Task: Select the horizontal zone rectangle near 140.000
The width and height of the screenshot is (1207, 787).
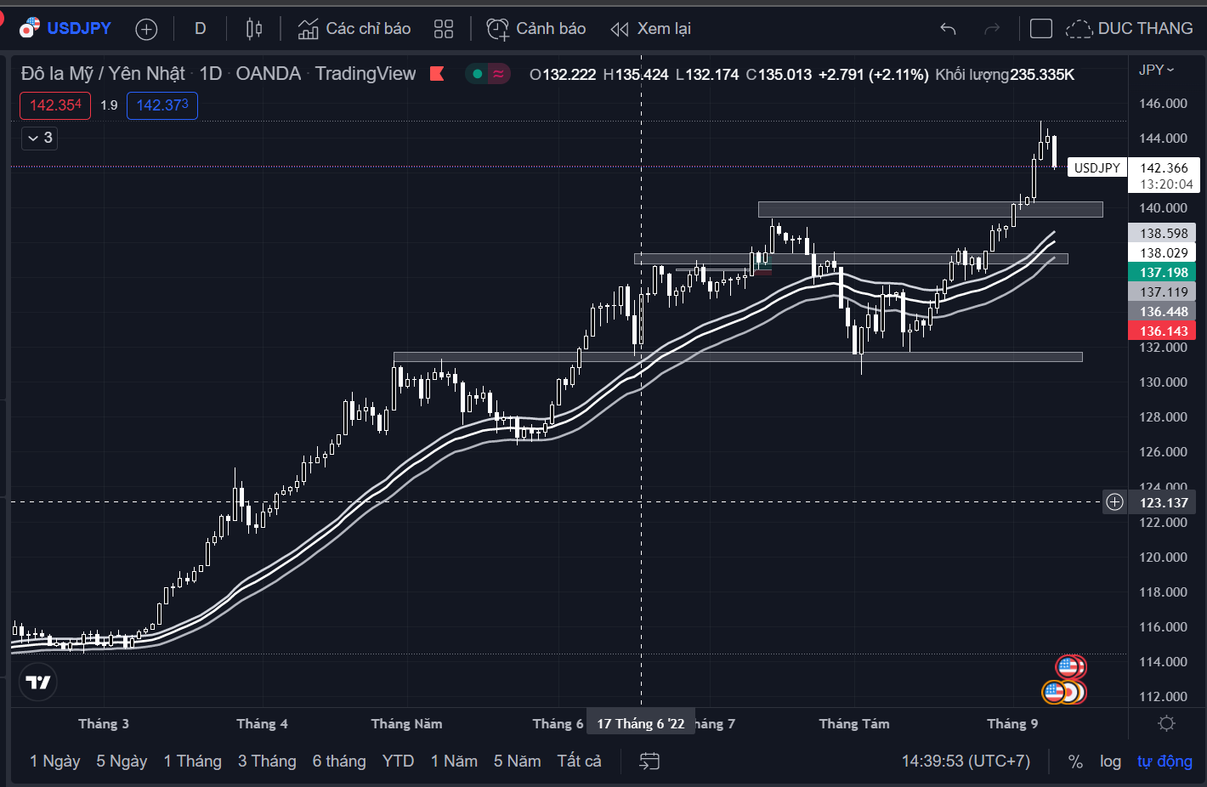Action: 930,209
